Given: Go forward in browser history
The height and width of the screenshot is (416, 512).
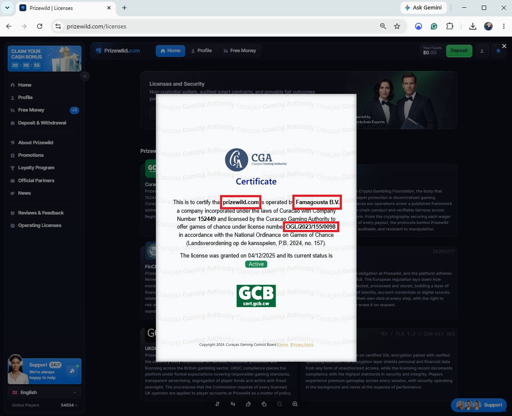Looking at the screenshot, I should coord(24,26).
